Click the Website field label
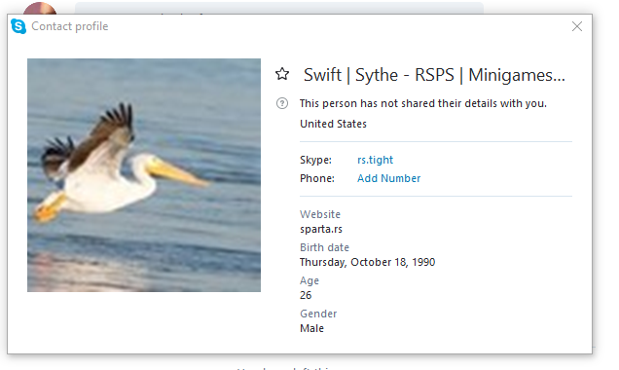The height and width of the screenshot is (370, 619). [x=320, y=214]
